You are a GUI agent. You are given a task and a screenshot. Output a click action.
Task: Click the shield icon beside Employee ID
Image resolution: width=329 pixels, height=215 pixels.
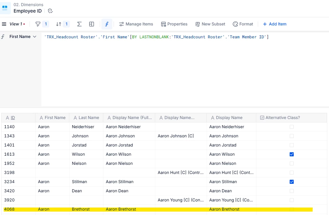click(x=50, y=11)
